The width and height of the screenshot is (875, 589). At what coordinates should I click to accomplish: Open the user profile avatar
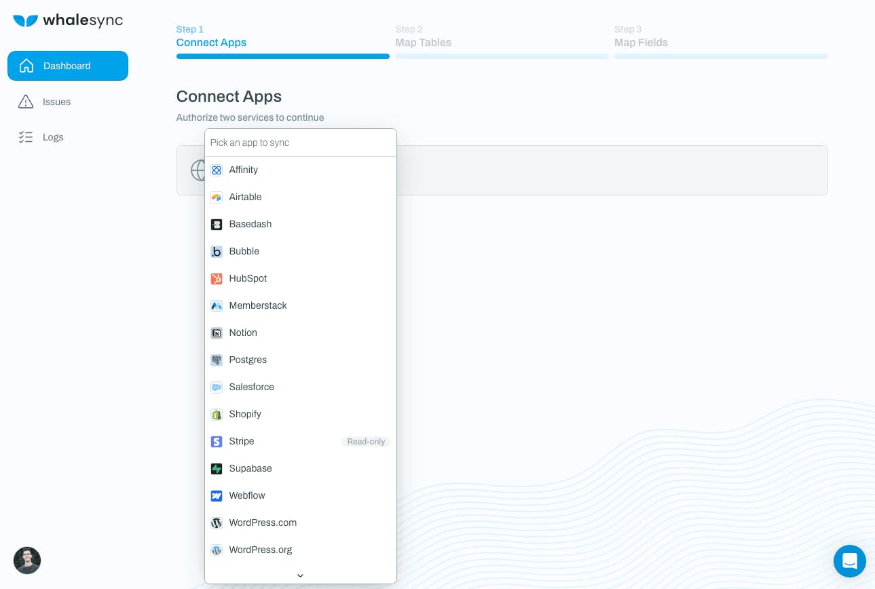click(x=27, y=560)
